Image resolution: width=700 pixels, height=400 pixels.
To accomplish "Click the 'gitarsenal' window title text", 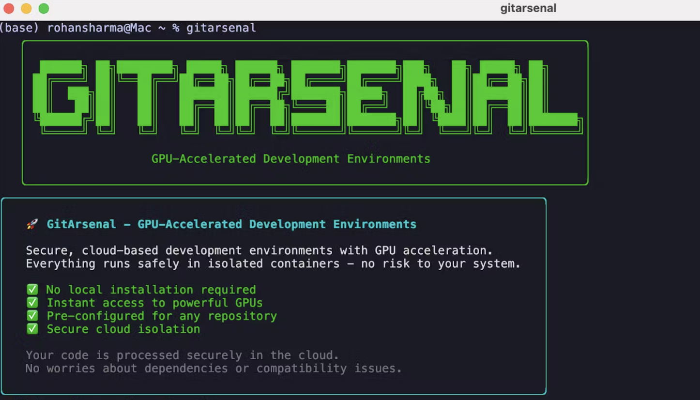I will pyautogui.click(x=528, y=8).
